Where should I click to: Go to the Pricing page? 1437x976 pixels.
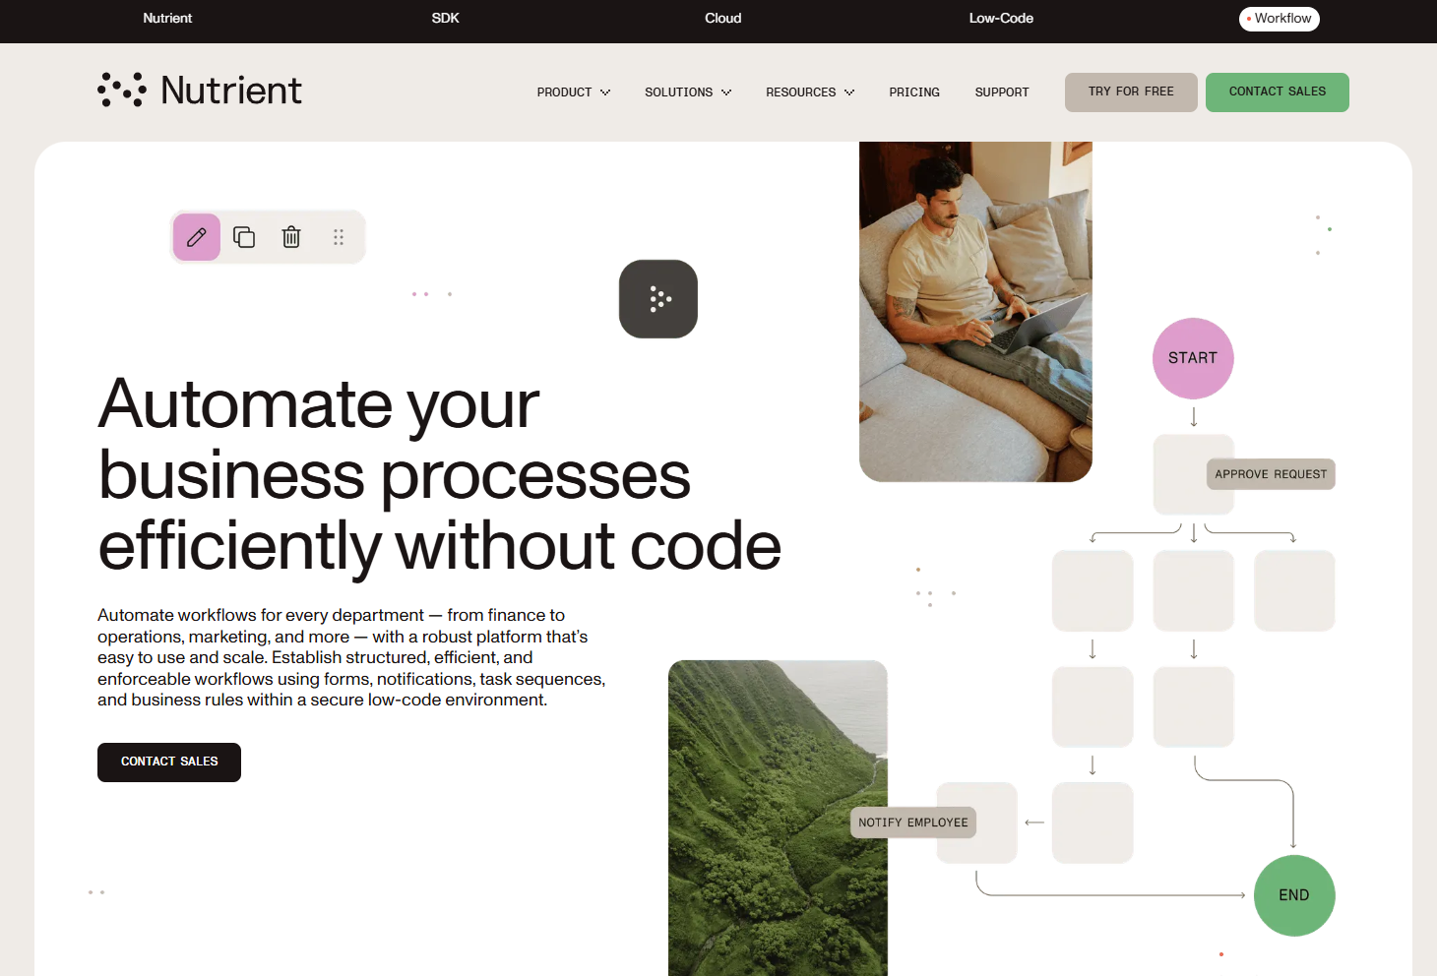[x=914, y=92]
